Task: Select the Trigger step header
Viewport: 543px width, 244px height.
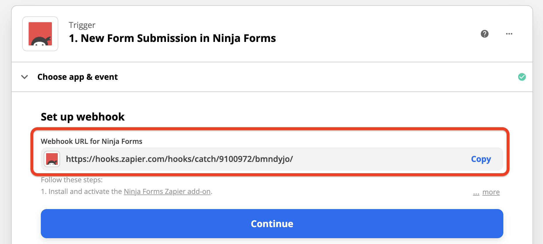Action: [x=82, y=25]
